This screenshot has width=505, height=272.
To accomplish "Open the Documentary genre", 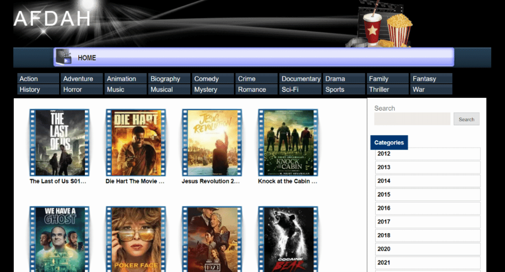I will [300, 79].
